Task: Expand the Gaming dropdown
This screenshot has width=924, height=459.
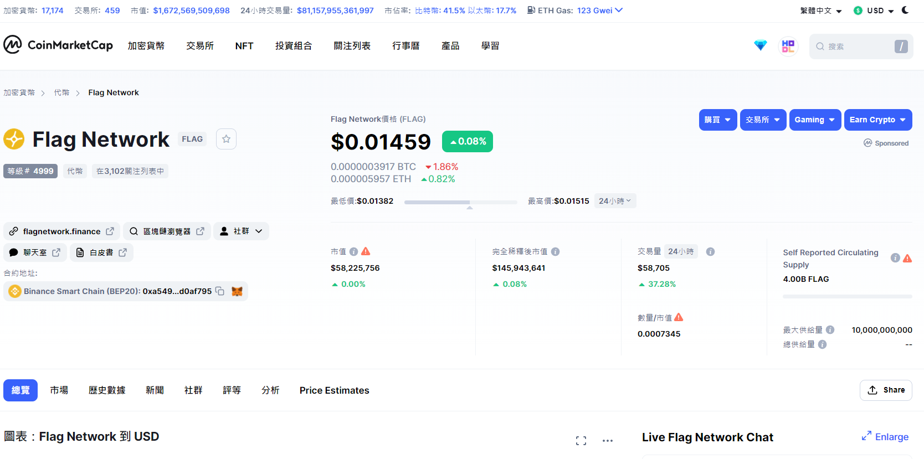Action: coord(815,120)
